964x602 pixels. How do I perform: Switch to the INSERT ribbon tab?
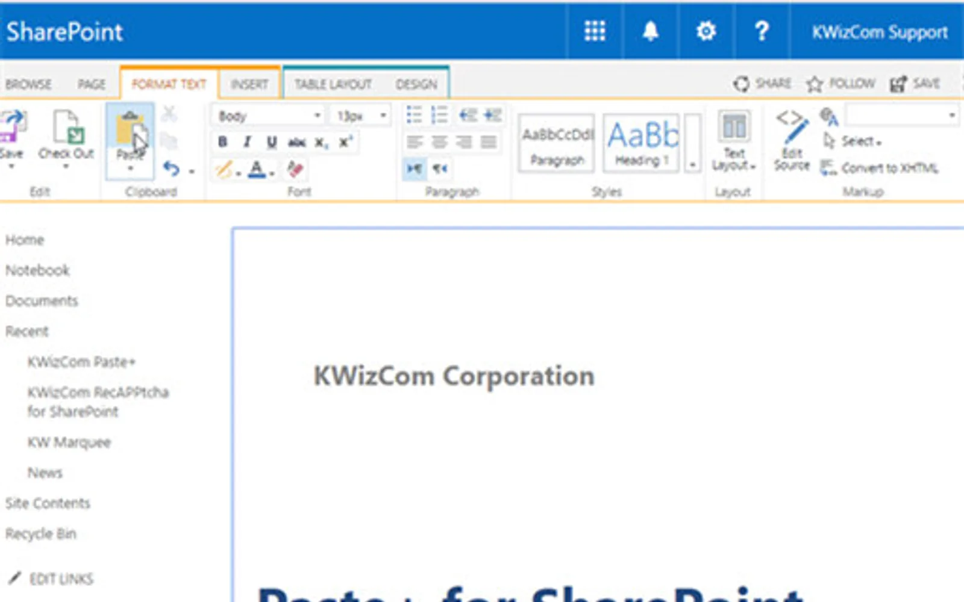coord(249,84)
